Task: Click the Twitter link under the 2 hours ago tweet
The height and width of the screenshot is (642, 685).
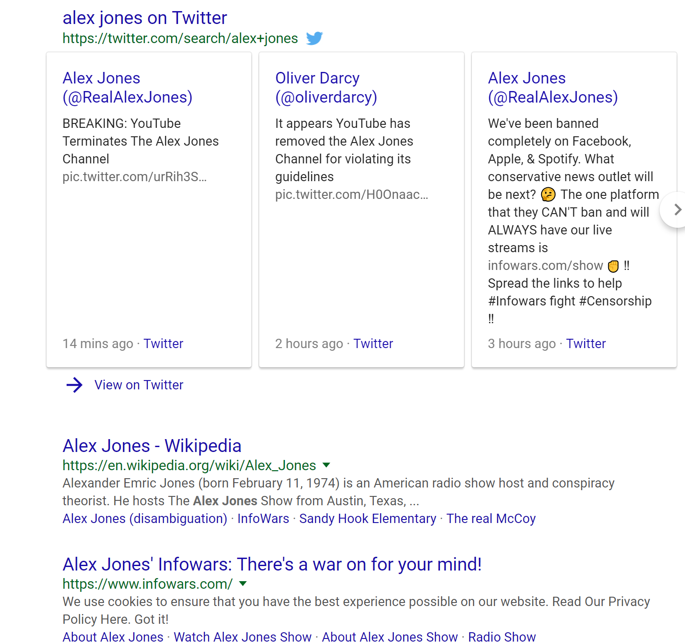Action: point(373,344)
